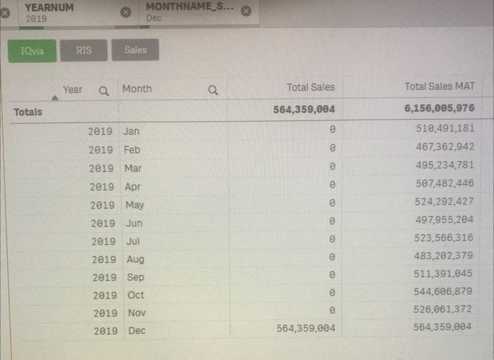Clear the MONTHNAME Dec selection
Screen dimensions: 494x360
(x=246, y=11)
